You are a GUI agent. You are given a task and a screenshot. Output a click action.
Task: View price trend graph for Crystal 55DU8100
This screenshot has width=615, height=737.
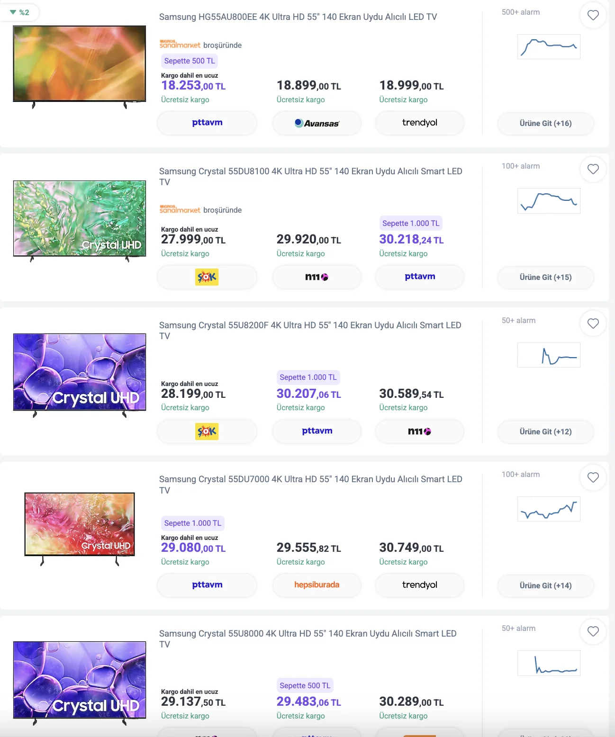coord(549,200)
